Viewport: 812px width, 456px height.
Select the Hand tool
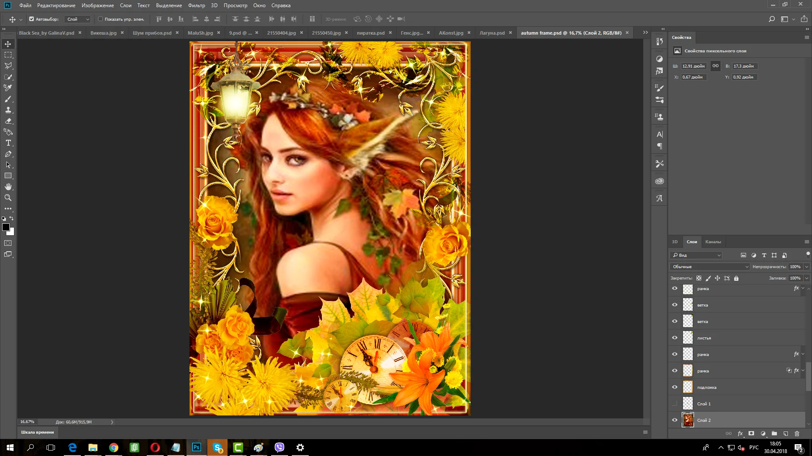[8, 187]
